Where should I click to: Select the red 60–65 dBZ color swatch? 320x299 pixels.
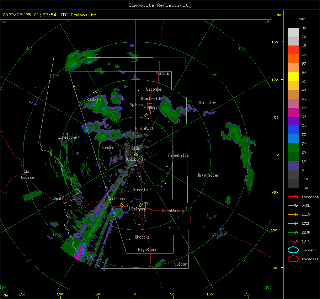(x=293, y=50)
